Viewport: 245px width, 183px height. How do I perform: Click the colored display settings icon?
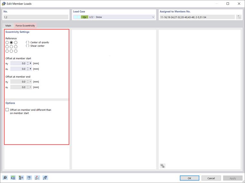click(21, 178)
